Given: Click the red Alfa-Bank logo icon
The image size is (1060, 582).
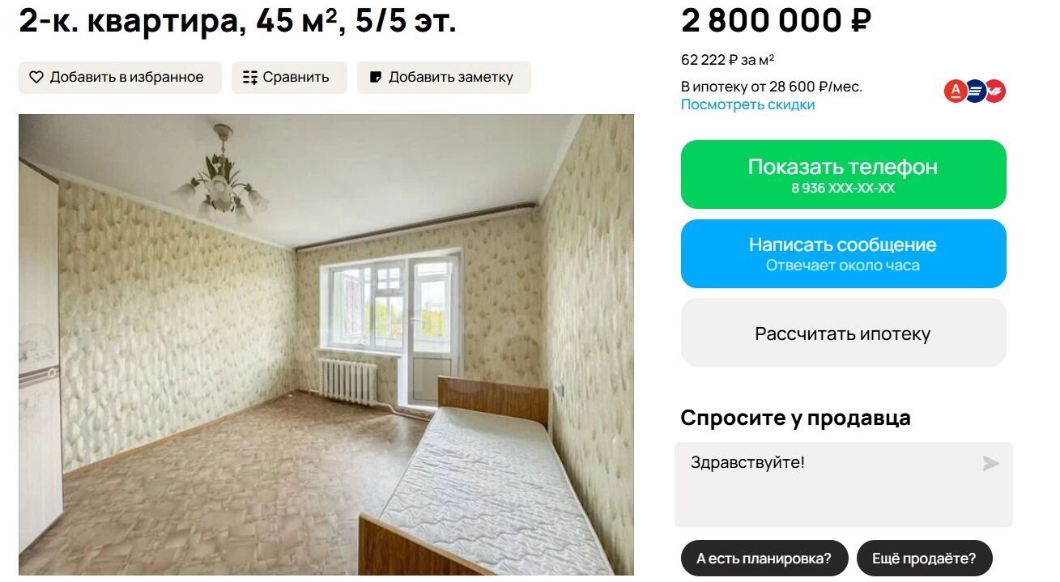Looking at the screenshot, I should pos(956,91).
